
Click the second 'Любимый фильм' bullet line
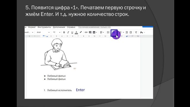(56, 79)
